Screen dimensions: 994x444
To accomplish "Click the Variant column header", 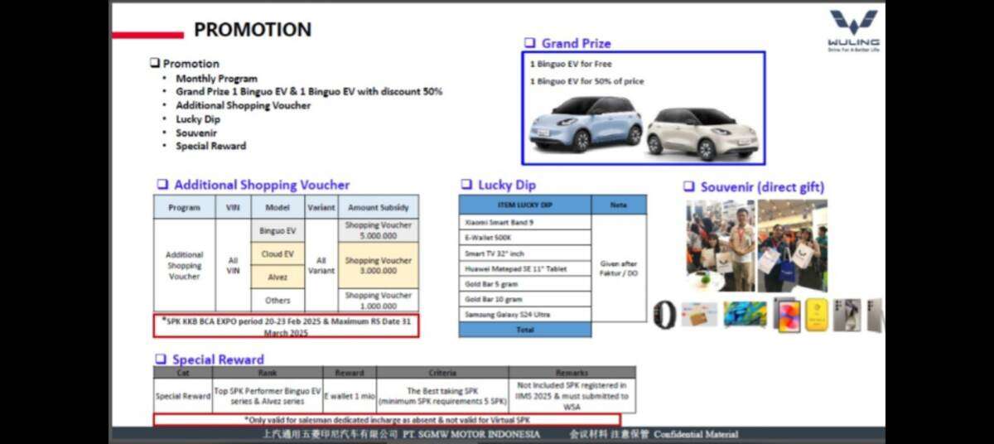I will [x=321, y=207].
